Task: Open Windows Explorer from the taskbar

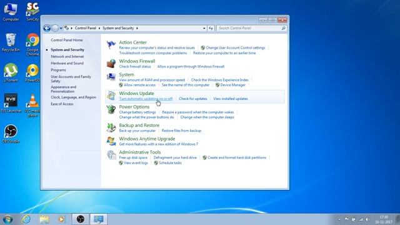Action: [x=44, y=219]
